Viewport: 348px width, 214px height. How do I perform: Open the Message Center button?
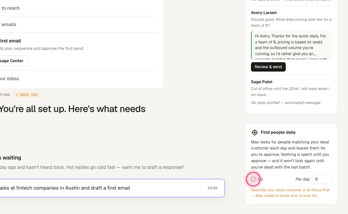[x=13, y=61]
